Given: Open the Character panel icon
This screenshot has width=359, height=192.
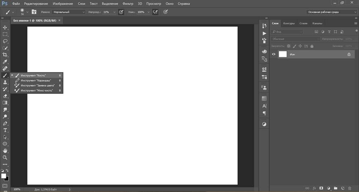Looking at the screenshot, I should coord(264,106).
